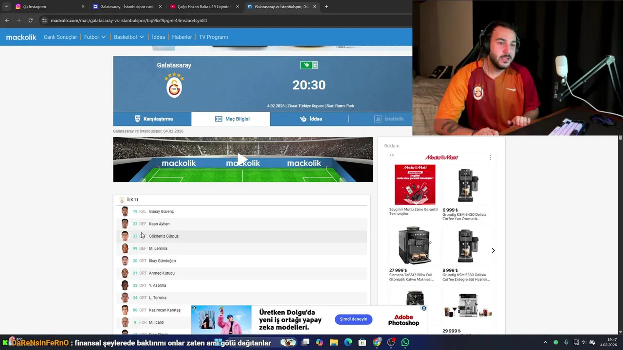The image size is (623, 350).
Task: Open Microsoft Edge from the taskbar
Action: (348, 343)
